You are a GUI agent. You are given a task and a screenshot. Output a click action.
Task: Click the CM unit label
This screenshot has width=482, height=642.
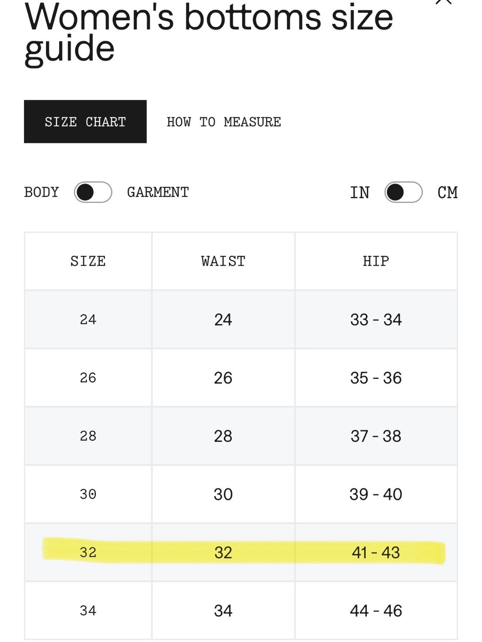click(447, 192)
